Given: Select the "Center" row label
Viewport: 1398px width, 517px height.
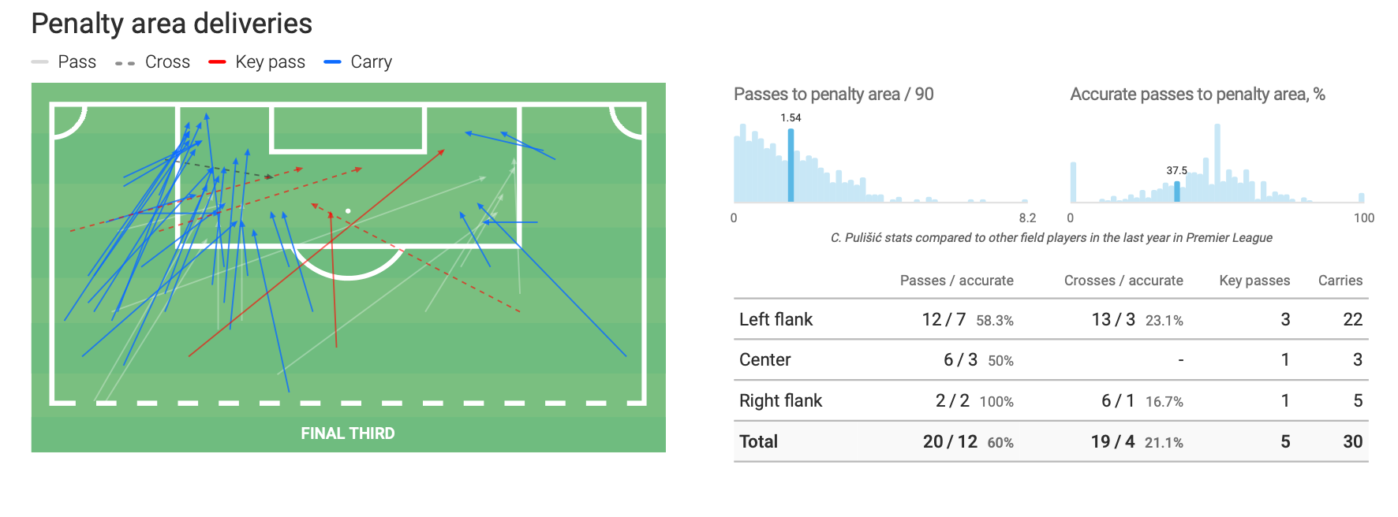Looking at the screenshot, I should [764, 360].
